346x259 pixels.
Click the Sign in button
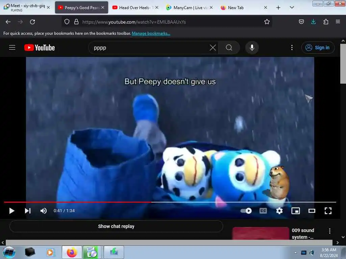pyautogui.click(x=318, y=48)
